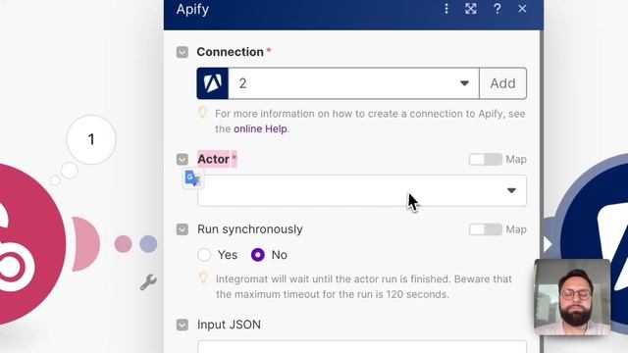The image size is (628, 353).
Task: Open the Apify dialog three-dot options menu
Action: pos(446,9)
